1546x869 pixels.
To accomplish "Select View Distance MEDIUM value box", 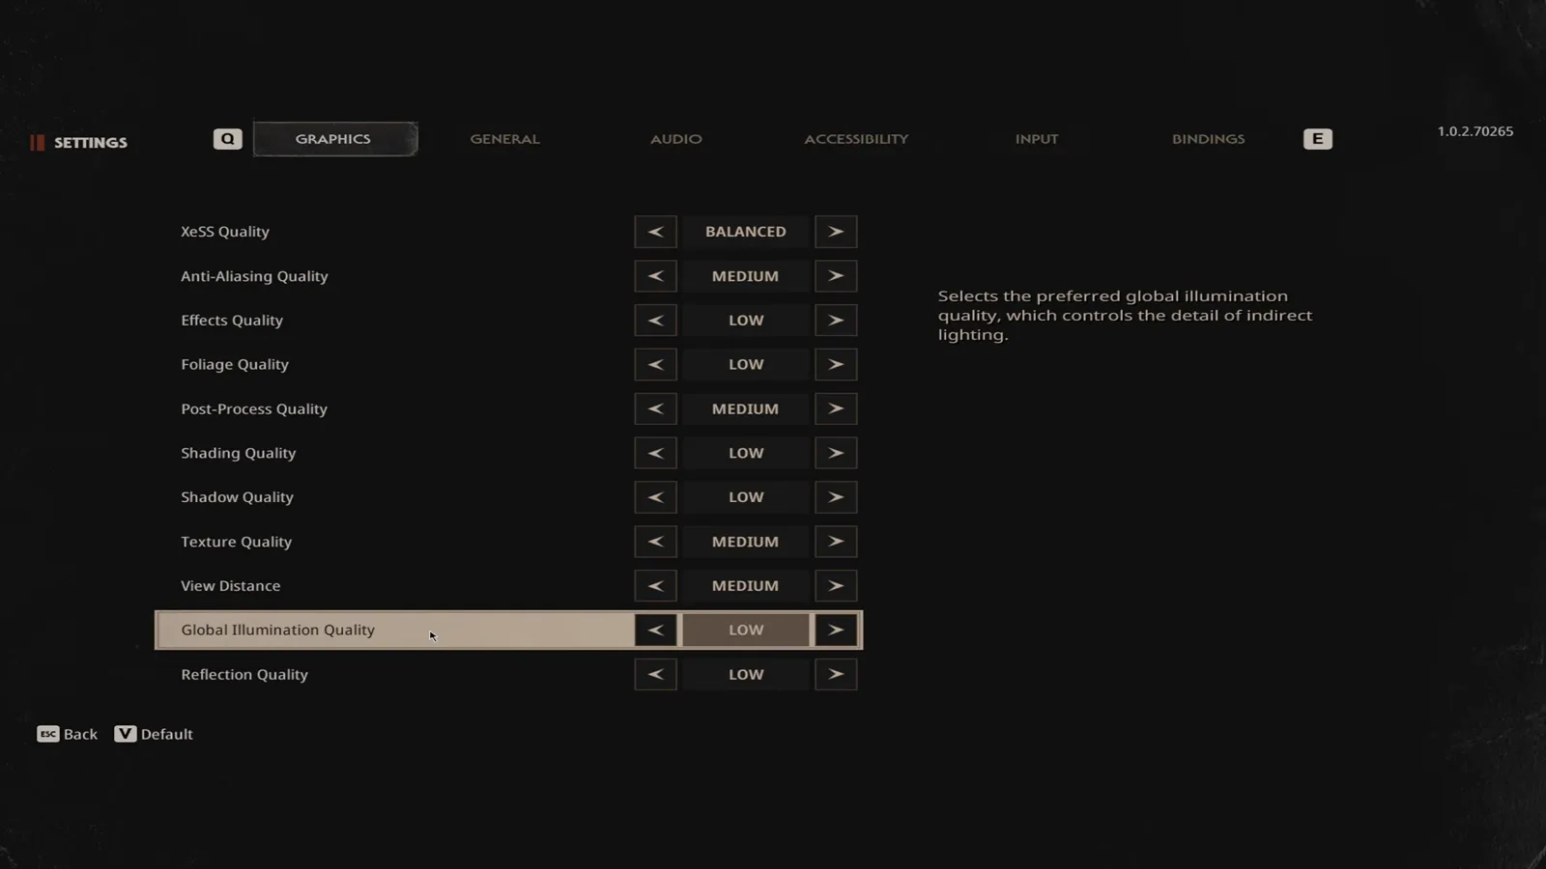I will 746,586.
